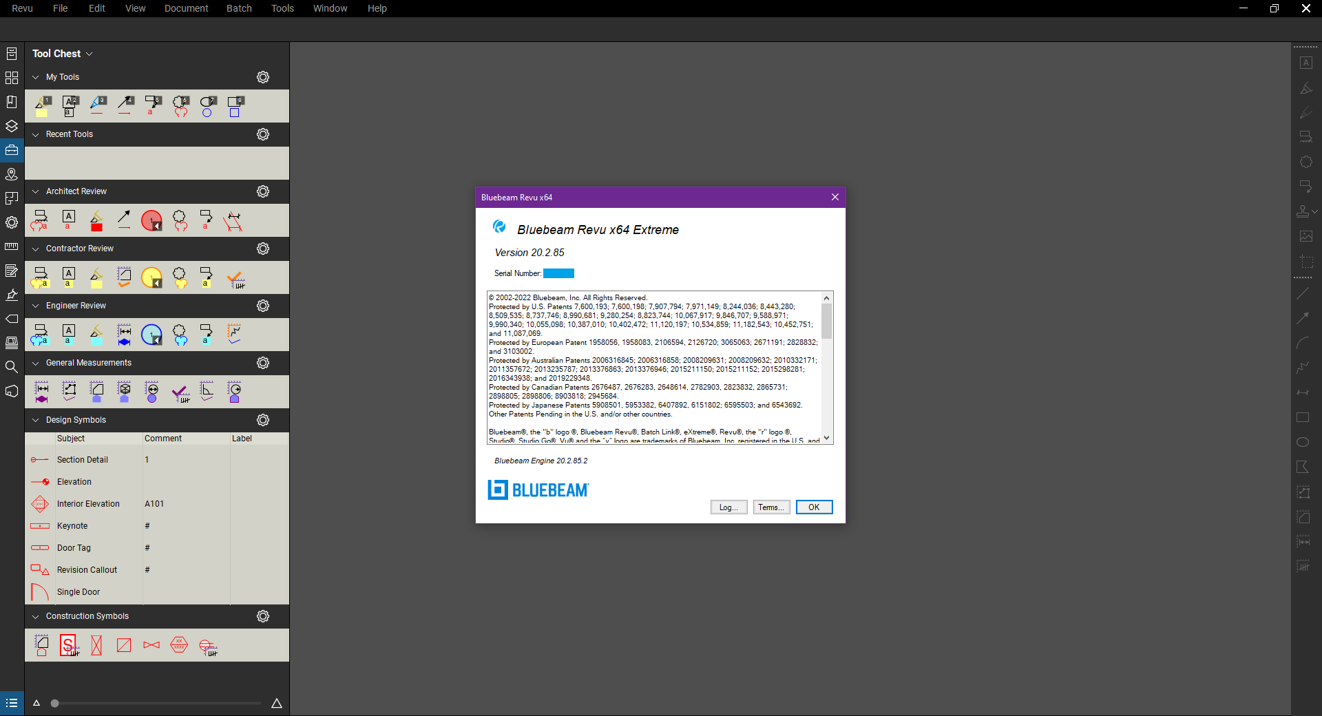Viewport: 1322px width, 716px height.
Task: Select the orange checkmark count tool in Contractor Review
Action: tap(235, 278)
